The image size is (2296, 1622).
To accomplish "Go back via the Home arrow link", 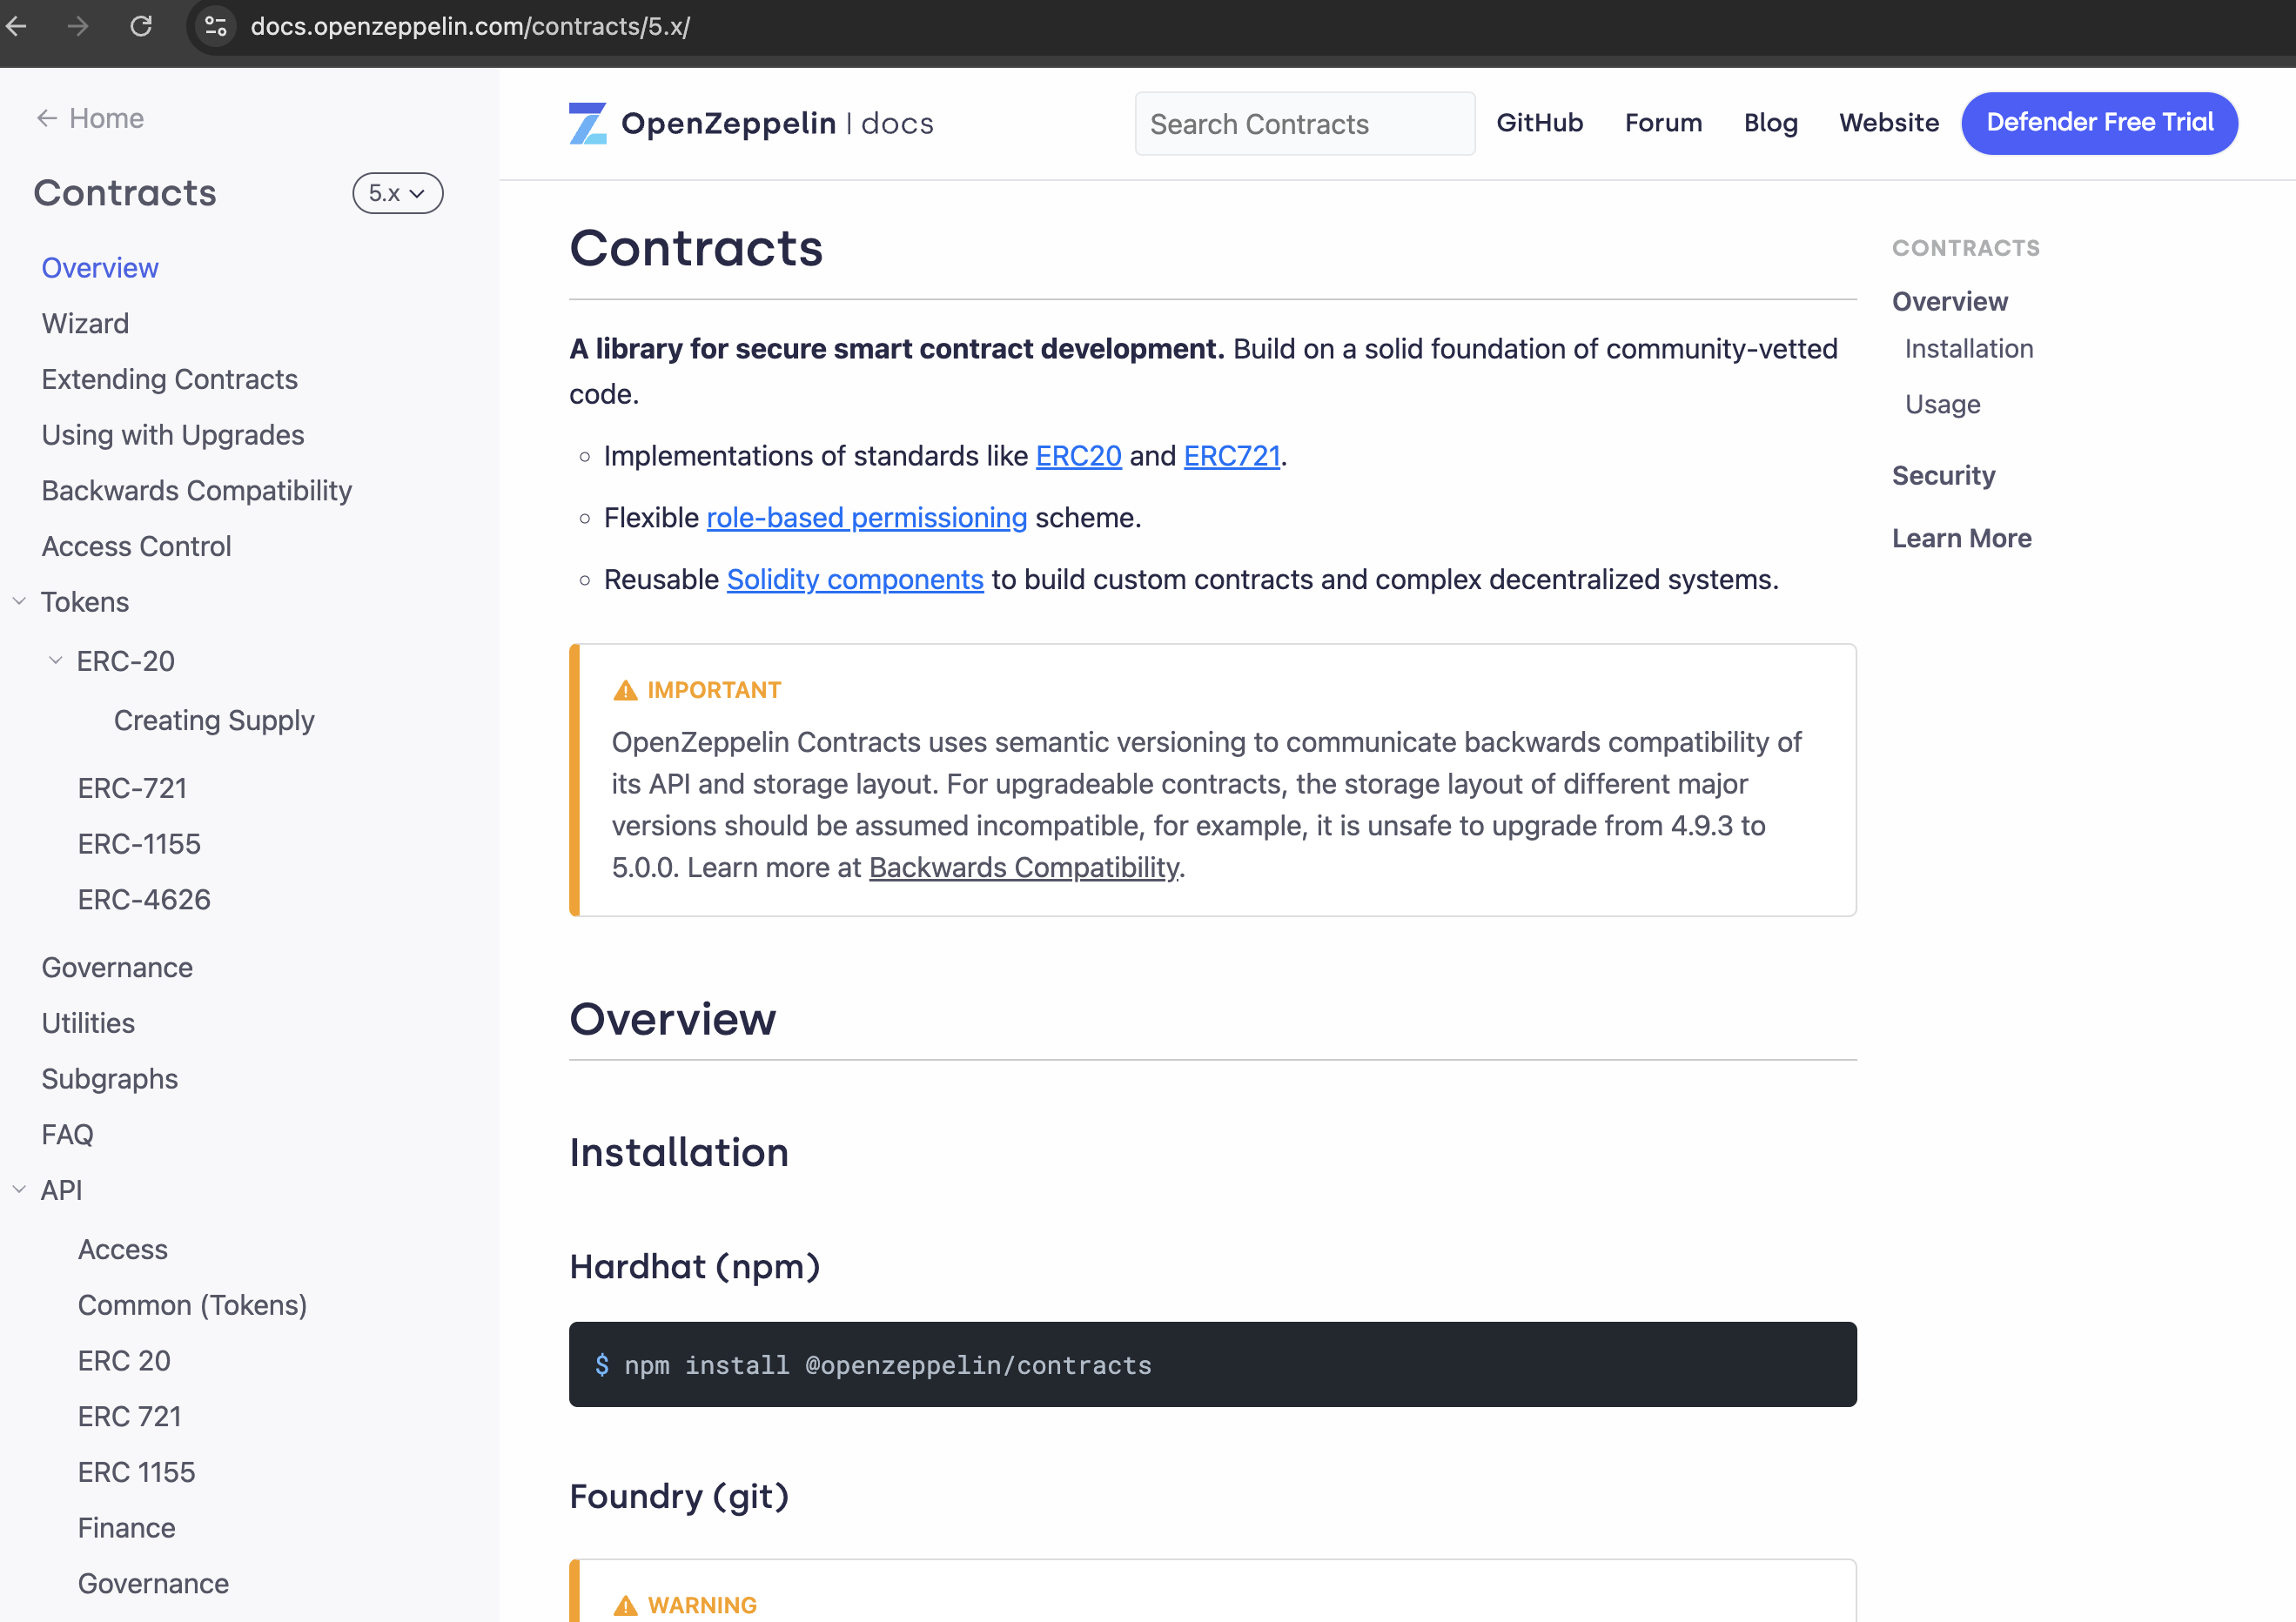I will pos(90,118).
